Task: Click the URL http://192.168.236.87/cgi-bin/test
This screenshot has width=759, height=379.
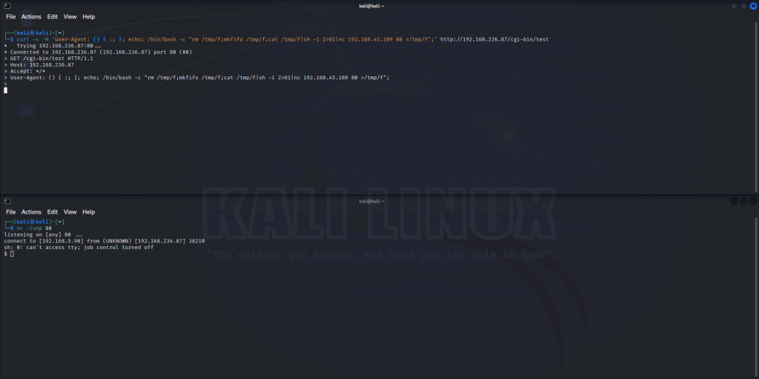Action: (x=494, y=39)
